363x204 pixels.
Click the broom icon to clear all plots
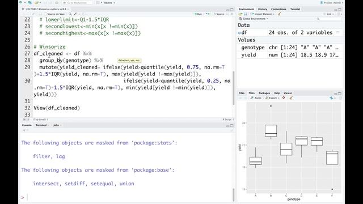click(x=291, y=98)
